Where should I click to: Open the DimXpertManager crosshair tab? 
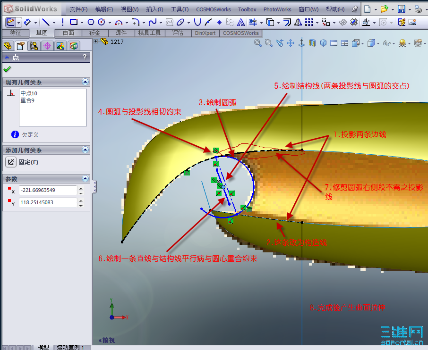click(47, 46)
